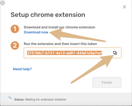Click the Setup chrome extension heading

(48, 15)
